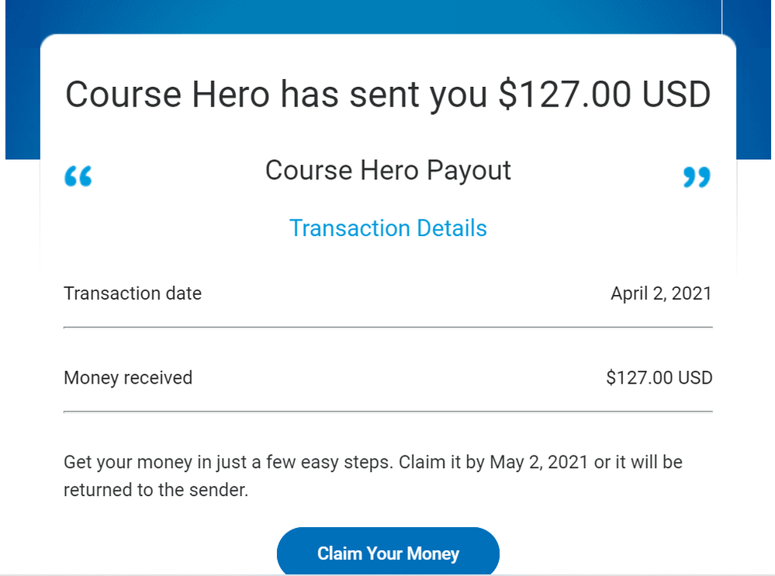The image size is (775, 576).
Task: Open the Transaction Details link
Action: coord(388,228)
